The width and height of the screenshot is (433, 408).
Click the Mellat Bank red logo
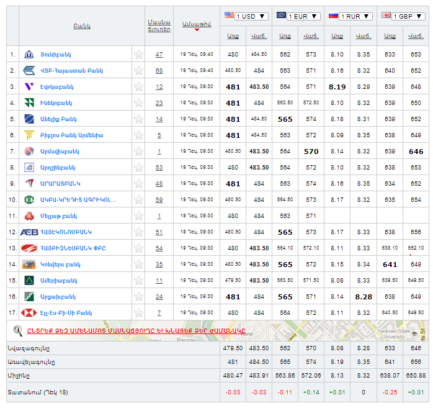29,216
